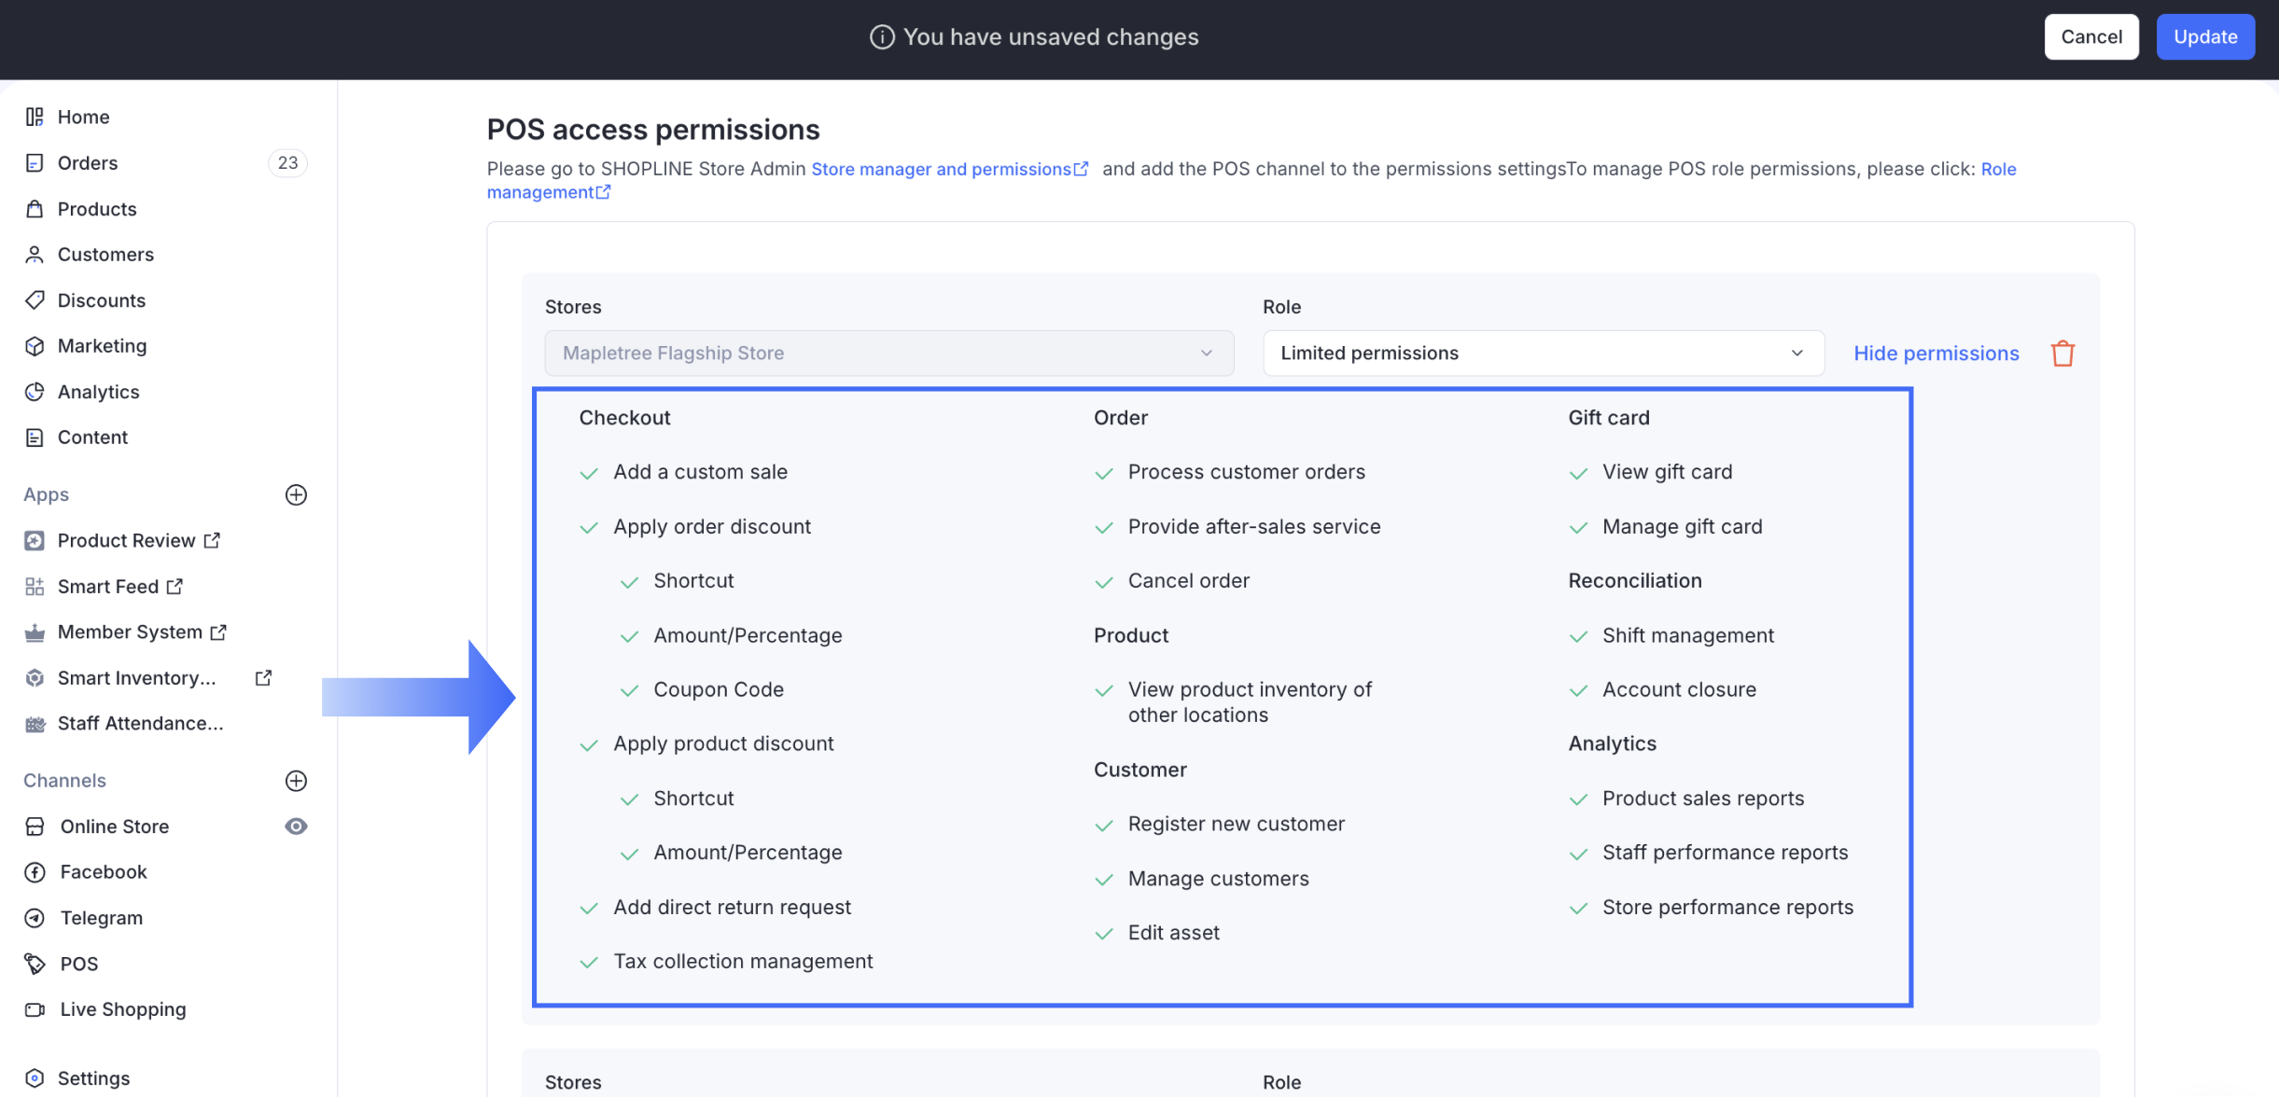The height and width of the screenshot is (1097, 2279).
Task: Click the red trash delete icon
Action: [2062, 354]
